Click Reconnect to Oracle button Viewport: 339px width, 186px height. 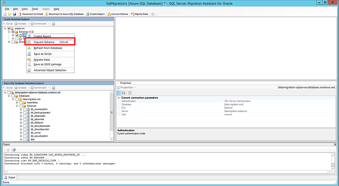pyautogui.click(x=31, y=14)
